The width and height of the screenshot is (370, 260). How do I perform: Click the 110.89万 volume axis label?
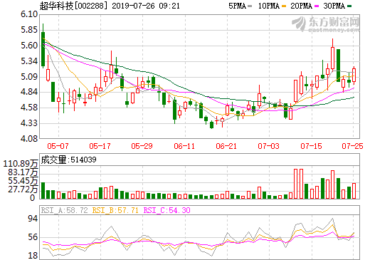point(20,164)
